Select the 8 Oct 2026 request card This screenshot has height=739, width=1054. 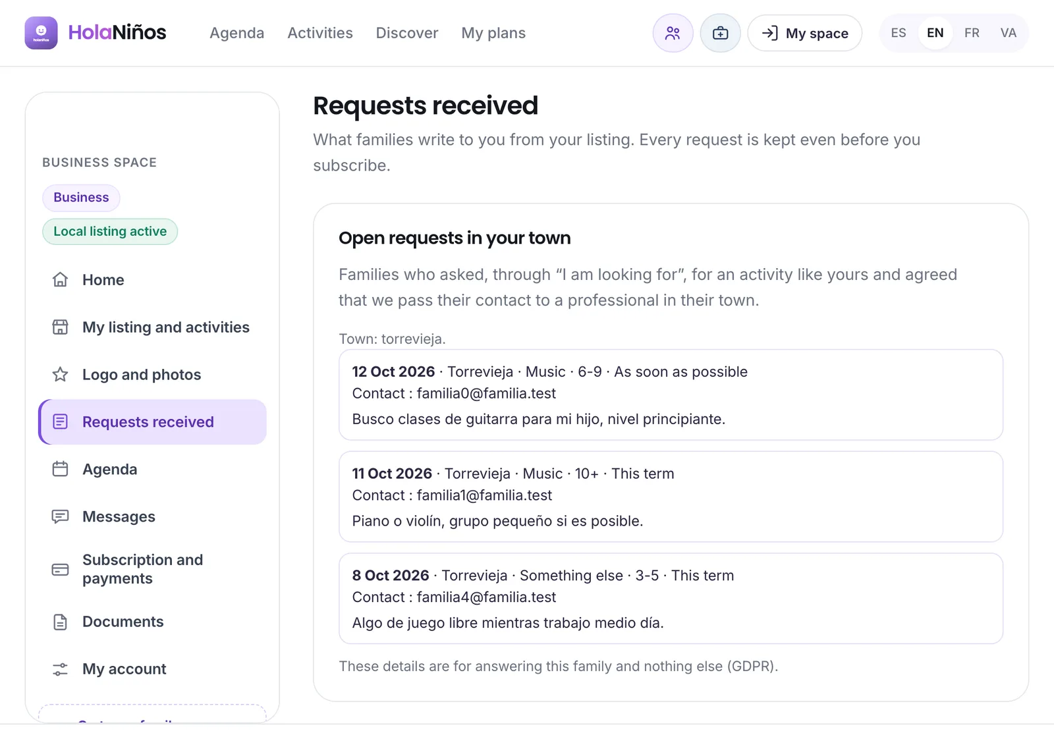[x=671, y=598]
